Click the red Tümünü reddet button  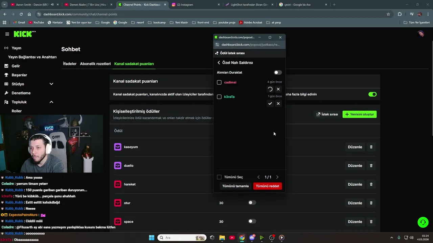267,186
